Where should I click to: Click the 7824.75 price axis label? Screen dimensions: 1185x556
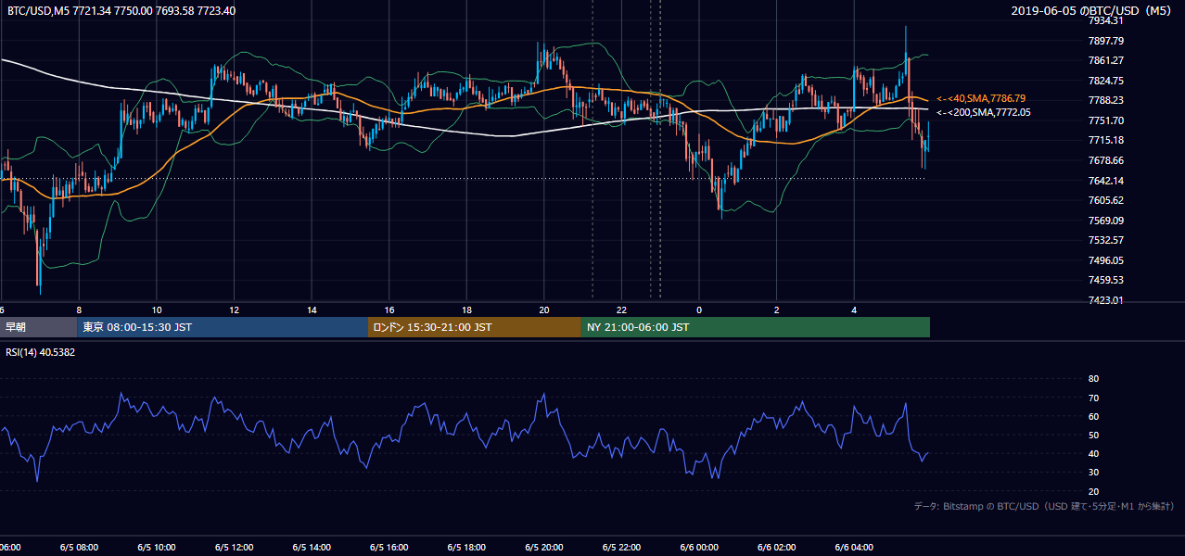(x=1107, y=81)
